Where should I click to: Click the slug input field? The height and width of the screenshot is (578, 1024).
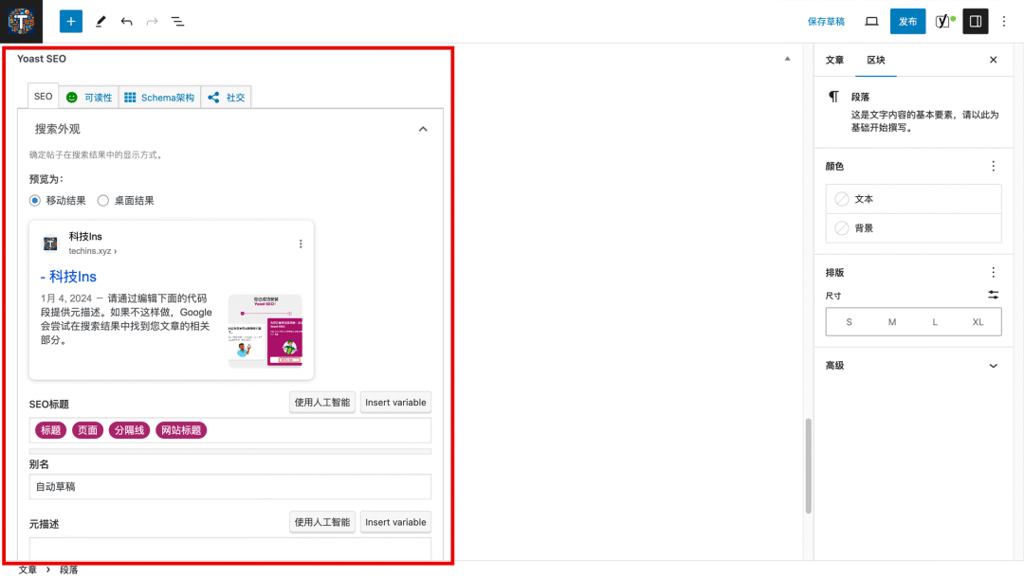pyautogui.click(x=229, y=487)
